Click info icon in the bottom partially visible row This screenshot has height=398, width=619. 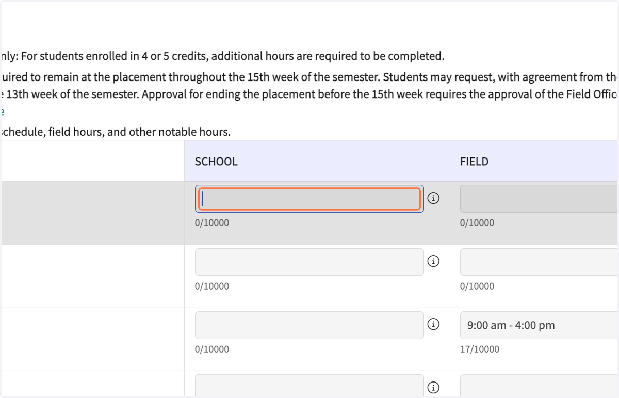tap(434, 387)
